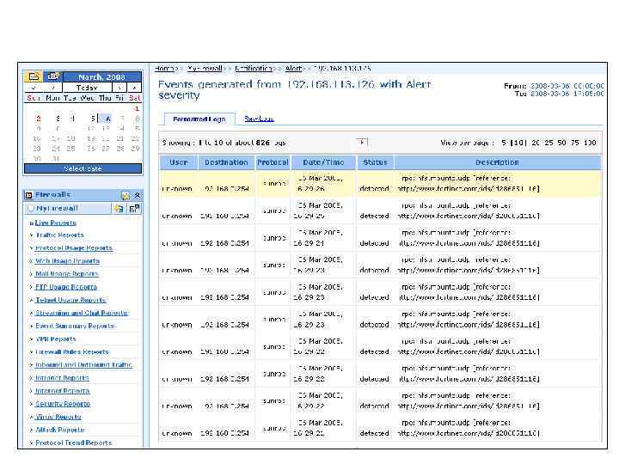The width and height of the screenshot is (619, 464).
Task: Click the 'March, 2008' calendar title
Action: pyautogui.click(x=101, y=77)
